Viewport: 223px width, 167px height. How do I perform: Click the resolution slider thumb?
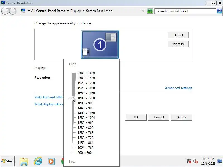[x=72, y=98]
